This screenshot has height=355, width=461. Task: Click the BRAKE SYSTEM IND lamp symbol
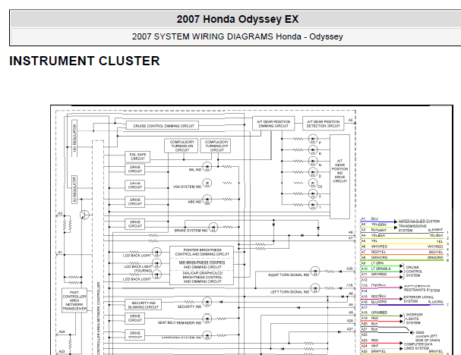coord(213,228)
